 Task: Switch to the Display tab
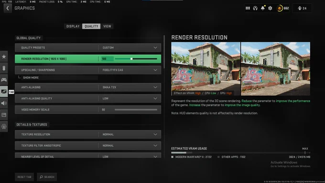73,26
